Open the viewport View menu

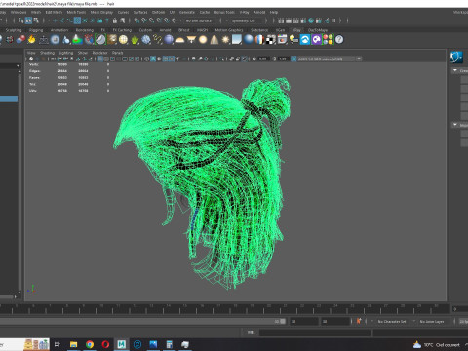pos(31,53)
